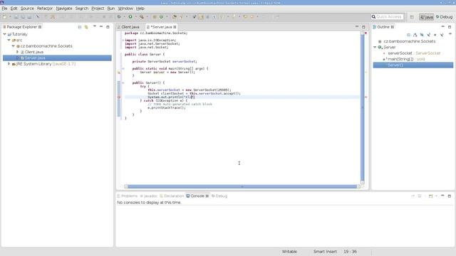
Task: Switch to the Java perspective
Action: click(x=426, y=17)
